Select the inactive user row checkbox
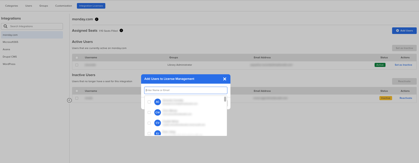This screenshot has height=163, width=419. pos(77,98)
